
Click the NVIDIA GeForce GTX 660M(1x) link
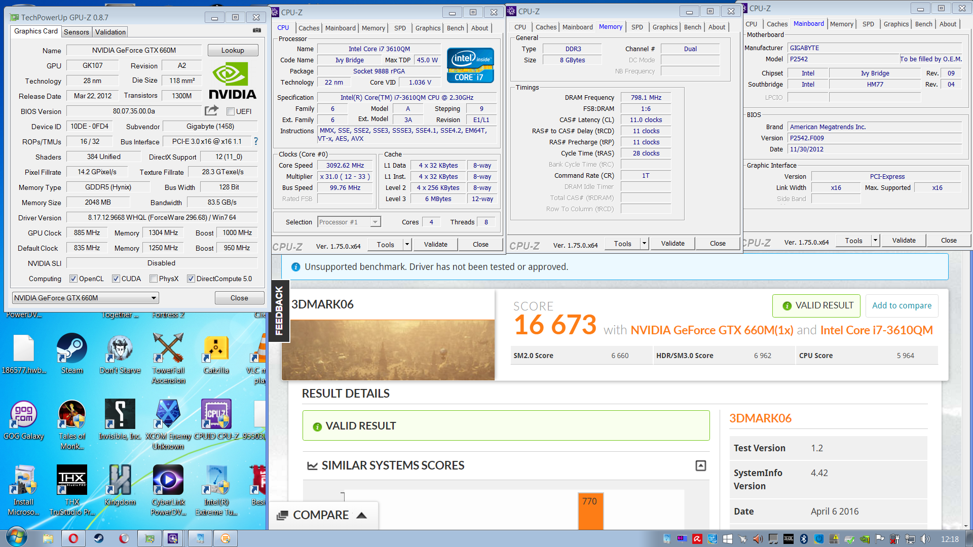pos(712,330)
